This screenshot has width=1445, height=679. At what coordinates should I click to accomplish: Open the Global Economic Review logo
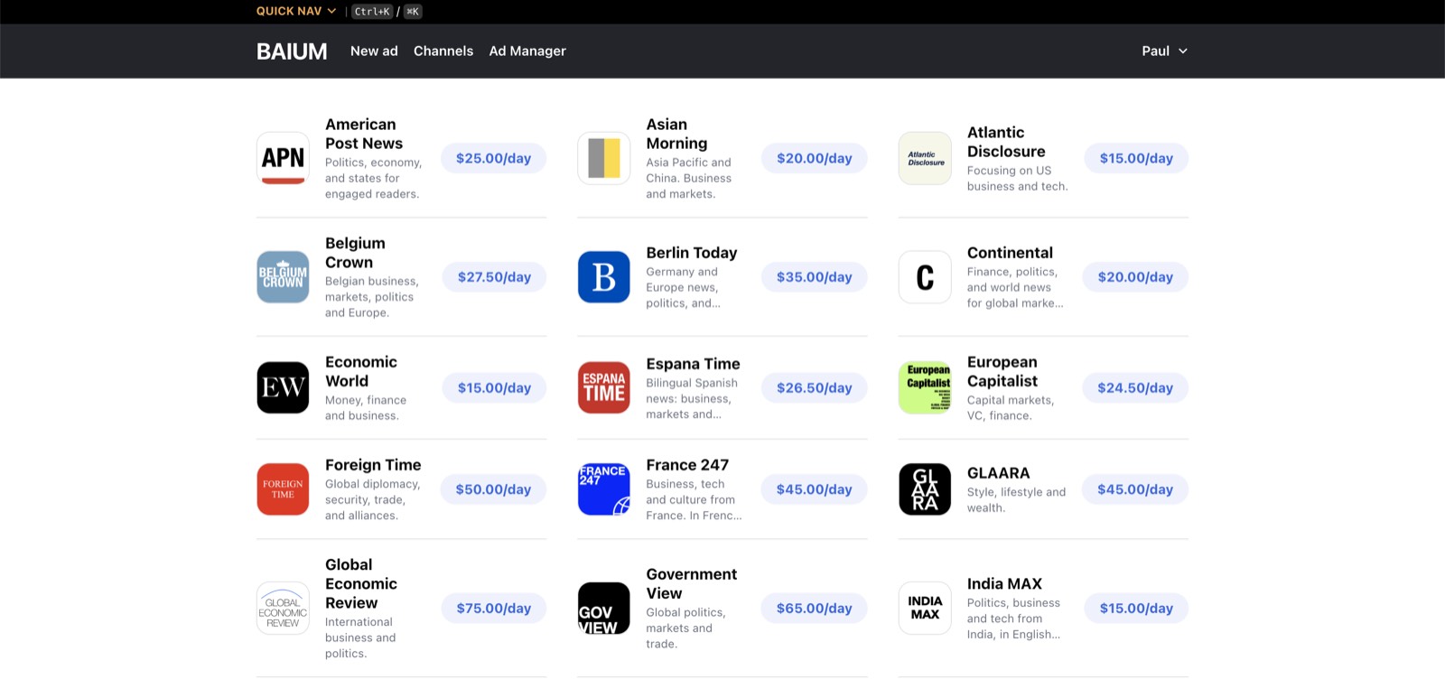coord(283,609)
